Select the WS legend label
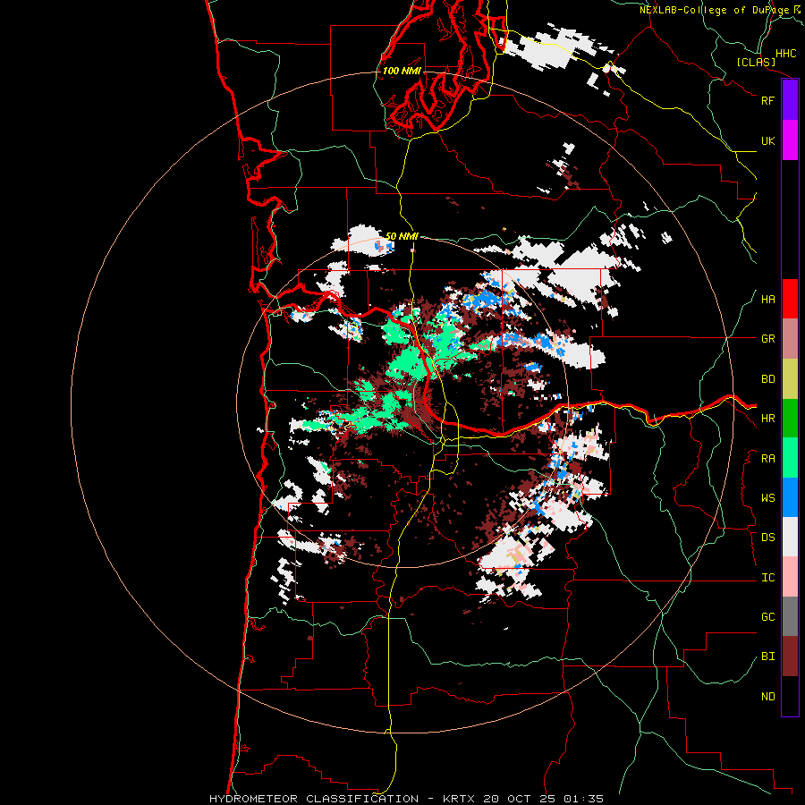Viewport: 805px width, 805px height. coord(767,498)
